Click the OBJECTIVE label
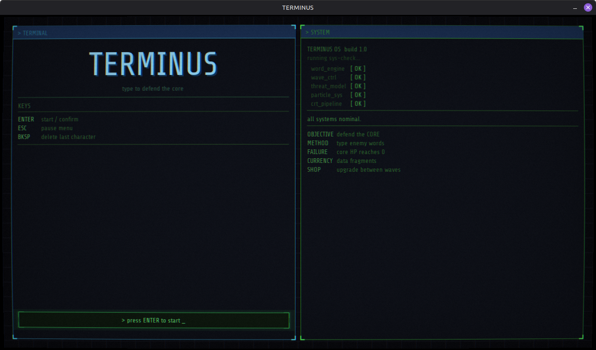 pyautogui.click(x=320, y=135)
